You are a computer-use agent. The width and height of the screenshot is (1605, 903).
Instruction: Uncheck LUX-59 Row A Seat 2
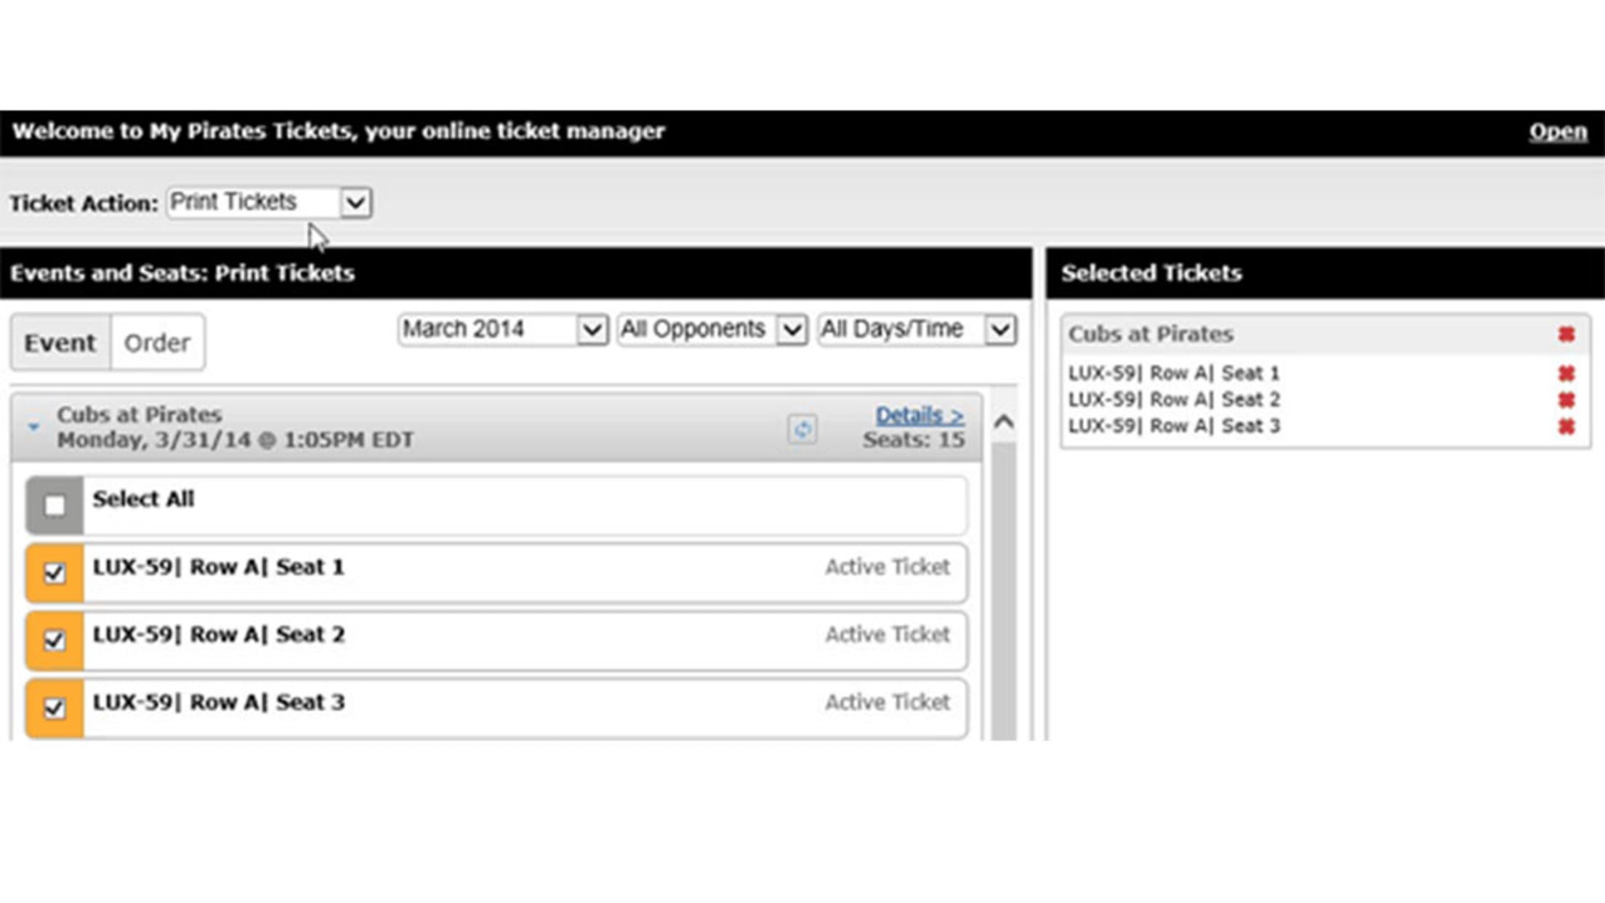tap(55, 641)
